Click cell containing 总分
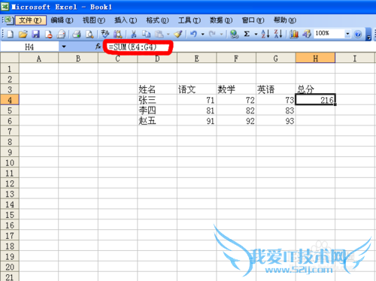This screenshot has height=281, width=376. pyautogui.click(x=315, y=89)
